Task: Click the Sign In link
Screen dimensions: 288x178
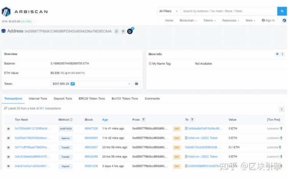Action: (268, 20)
